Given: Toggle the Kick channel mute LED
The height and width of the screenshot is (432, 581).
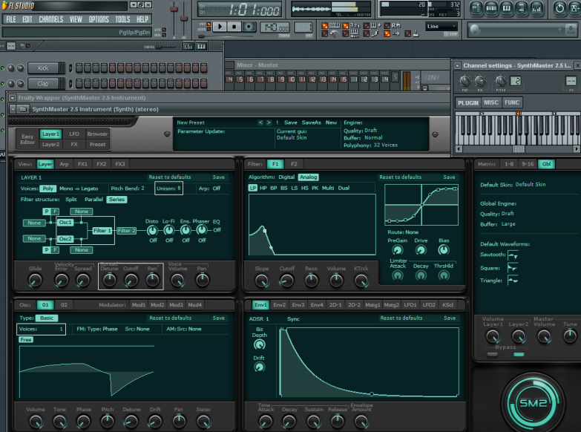Looking at the screenshot, I should tap(2, 68).
